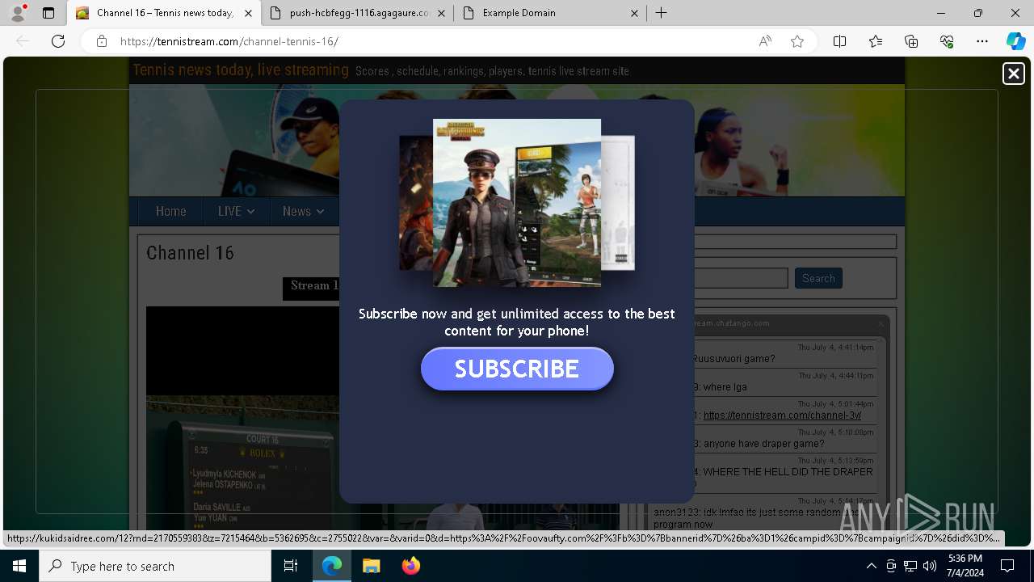Close the Example Domain tab
Screen dimensions: 1034x582
coord(634,13)
